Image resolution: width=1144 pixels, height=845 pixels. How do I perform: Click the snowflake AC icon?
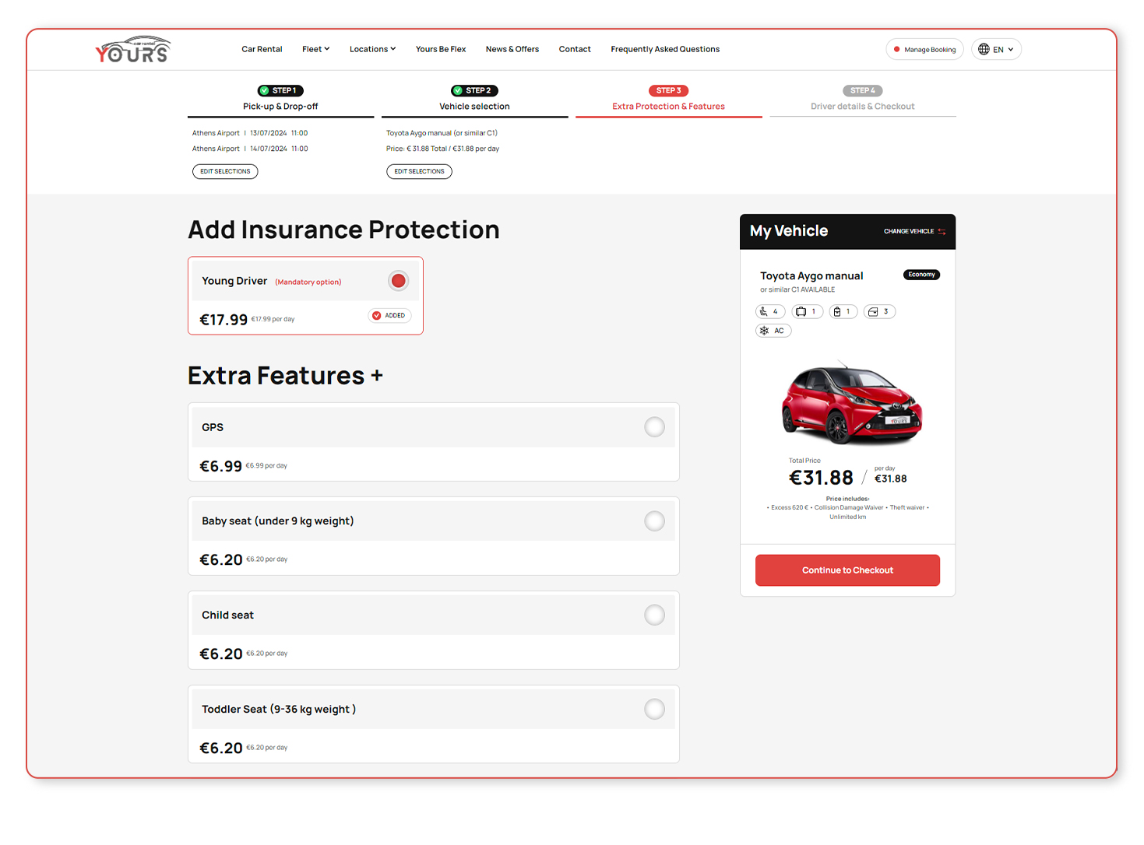pyautogui.click(x=765, y=331)
